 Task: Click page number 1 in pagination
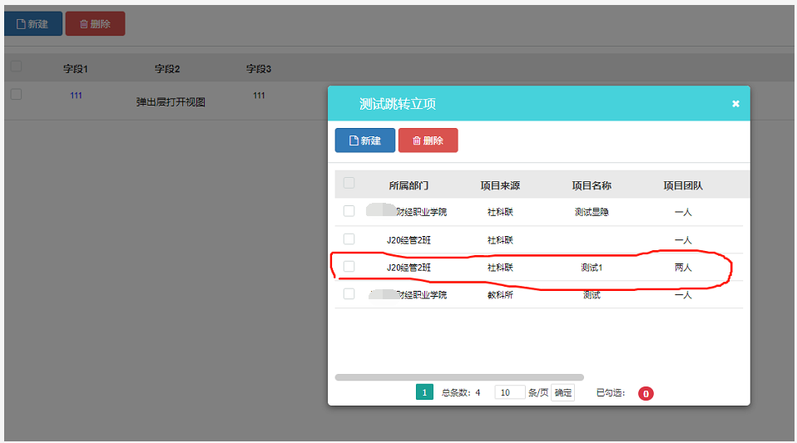coord(424,392)
